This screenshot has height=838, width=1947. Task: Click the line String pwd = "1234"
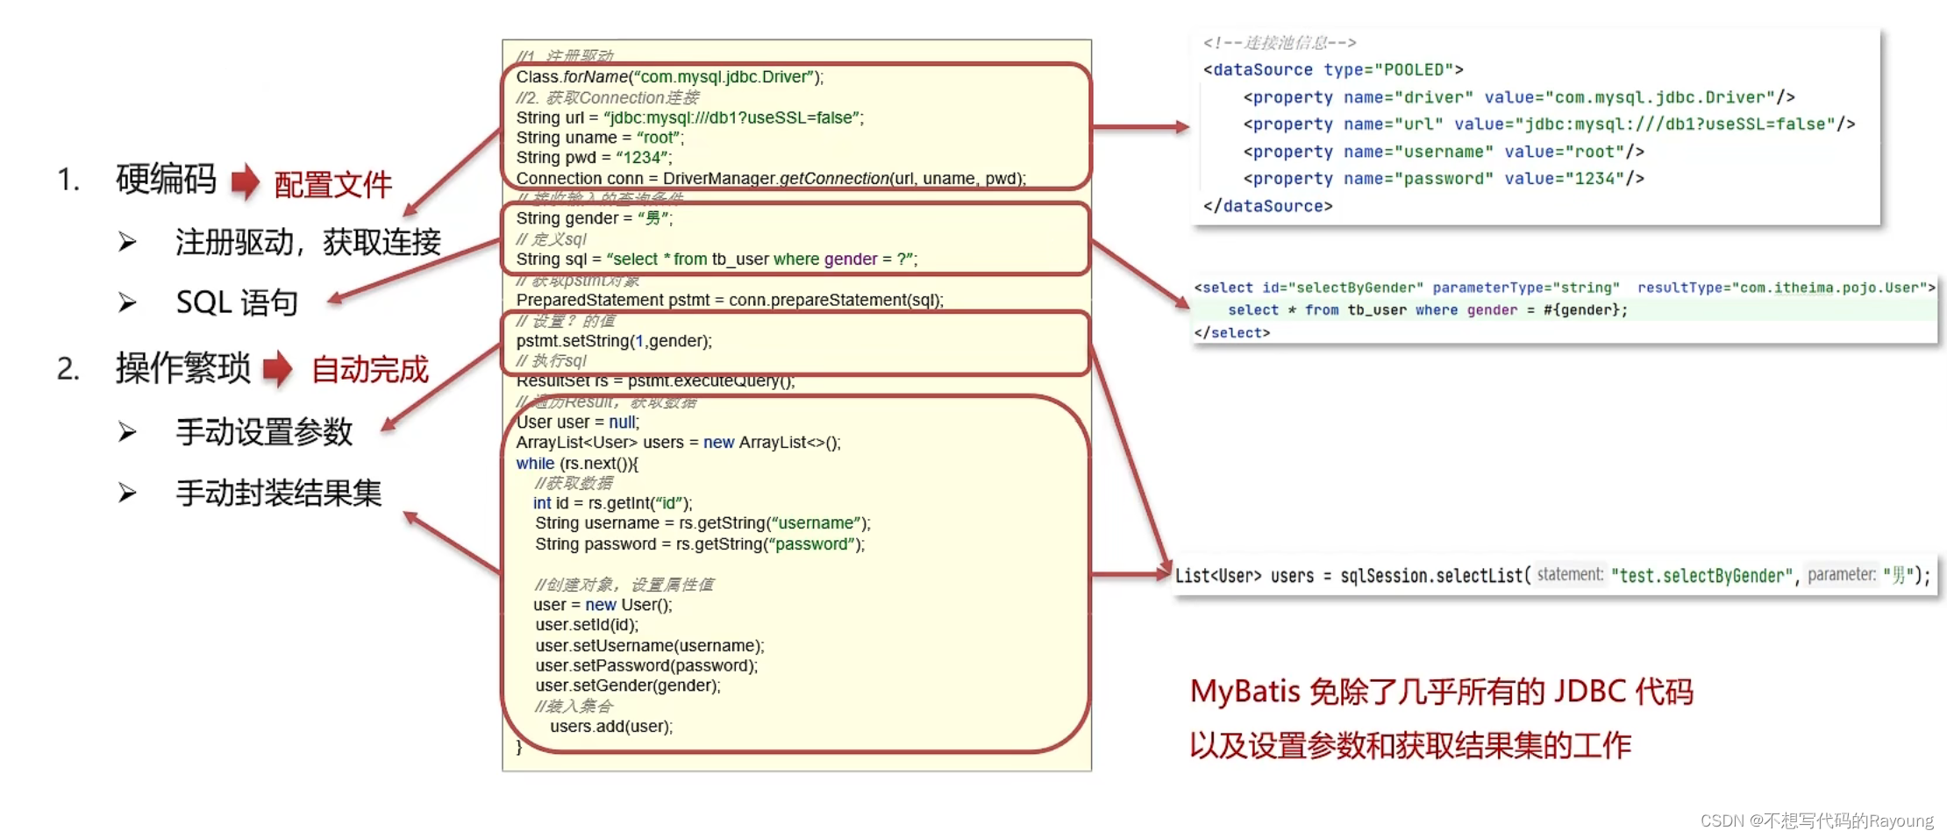pyautogui.click(x=594, y=158)
